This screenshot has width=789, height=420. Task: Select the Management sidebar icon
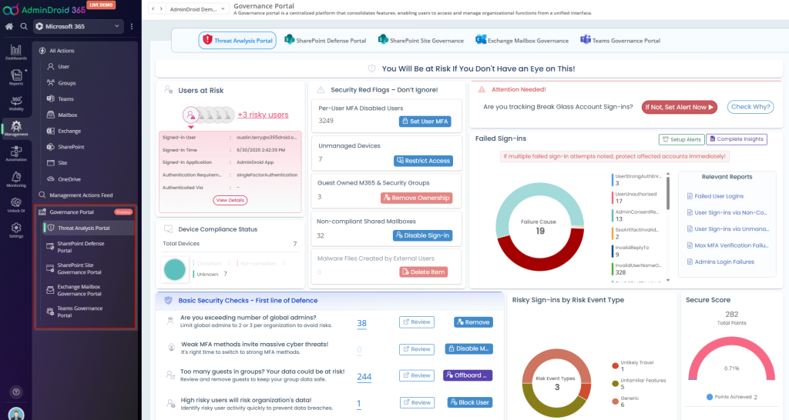pyautogui.click(x=16, y=128)
